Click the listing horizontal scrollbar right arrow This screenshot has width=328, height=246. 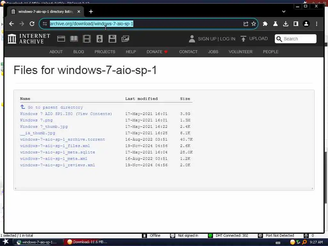[x=312, y=188]
